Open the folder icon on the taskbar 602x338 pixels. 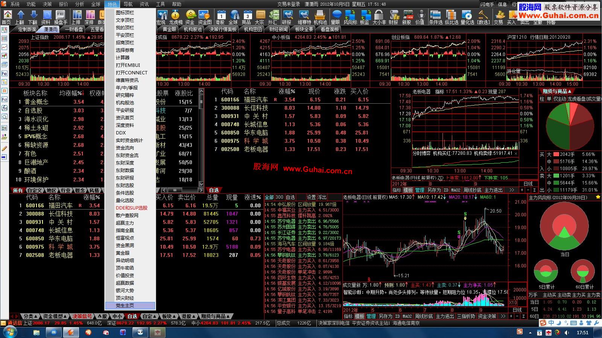pyautogui.click(x=36, y=332)
